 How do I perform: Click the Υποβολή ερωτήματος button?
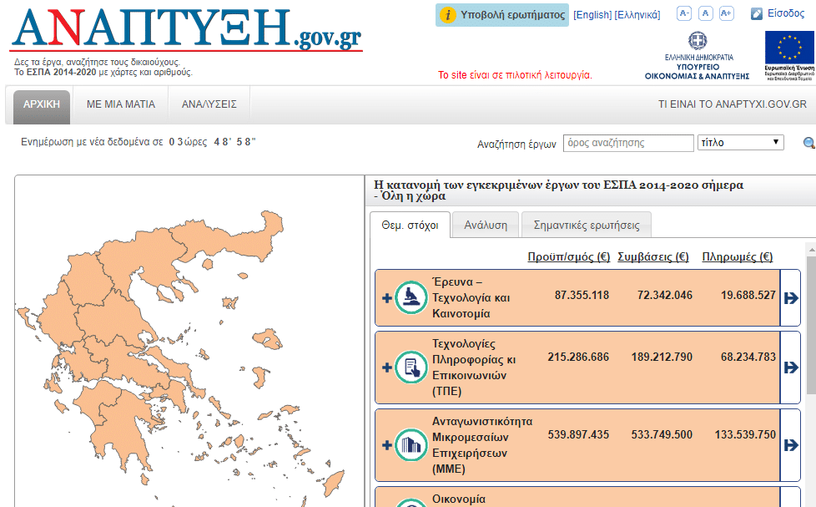tap(502, 15)
